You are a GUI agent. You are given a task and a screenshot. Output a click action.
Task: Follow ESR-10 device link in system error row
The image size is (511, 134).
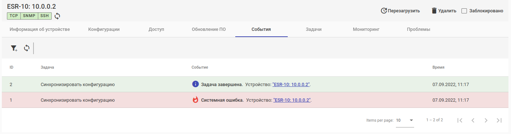click(x=292, y=100)
